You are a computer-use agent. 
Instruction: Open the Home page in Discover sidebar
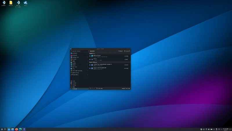coord(74,81)
